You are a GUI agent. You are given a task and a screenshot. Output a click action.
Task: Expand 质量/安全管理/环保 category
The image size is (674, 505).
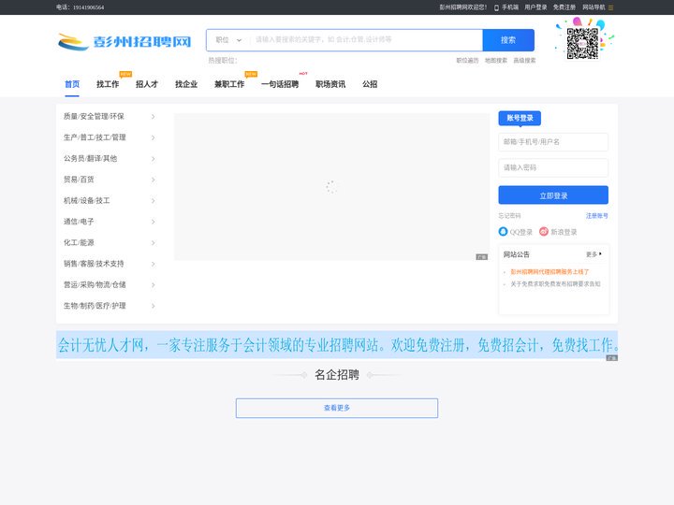[x=110, y=116]
